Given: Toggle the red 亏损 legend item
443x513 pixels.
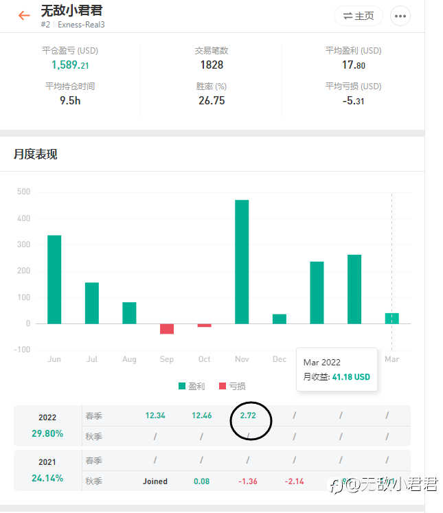Looking at the screenshot, I should click(232, 387).
